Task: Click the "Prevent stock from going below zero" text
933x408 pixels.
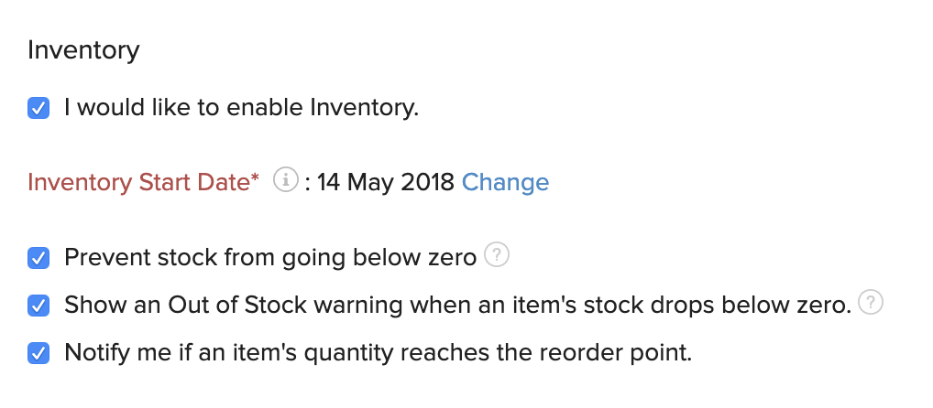Action: coord(269,258)
